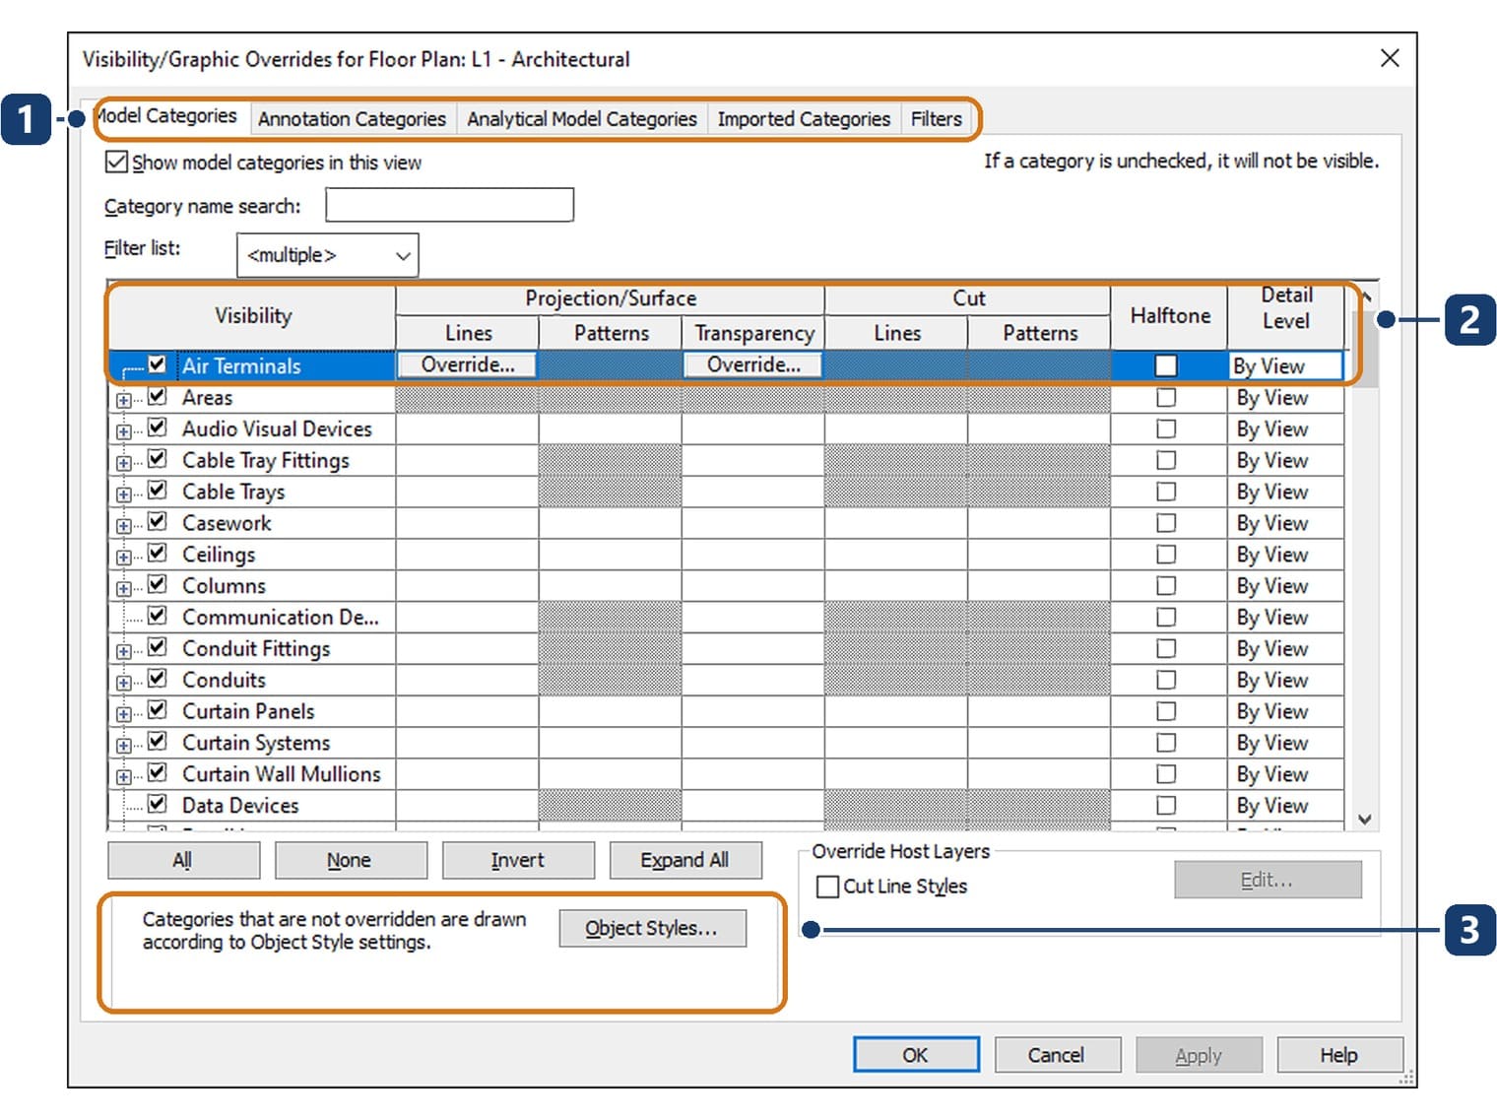Uncheck the Areas visibility checkbox
The height and width of the screenshot is (1120, 1497).
click(157, 397)
